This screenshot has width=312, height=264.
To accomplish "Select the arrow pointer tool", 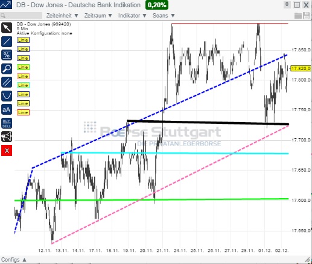I will (7, 28).
